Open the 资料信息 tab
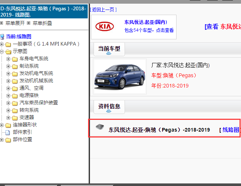Screen dimensions: 241x186 pos(109,107)
